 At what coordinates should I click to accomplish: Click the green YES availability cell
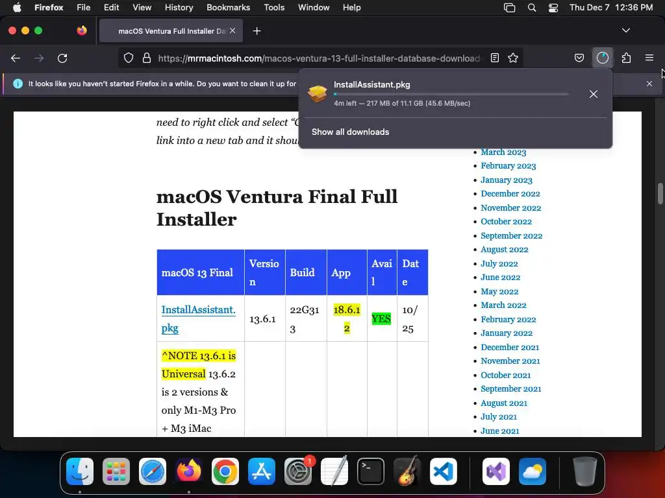click(x=381, y=319)
